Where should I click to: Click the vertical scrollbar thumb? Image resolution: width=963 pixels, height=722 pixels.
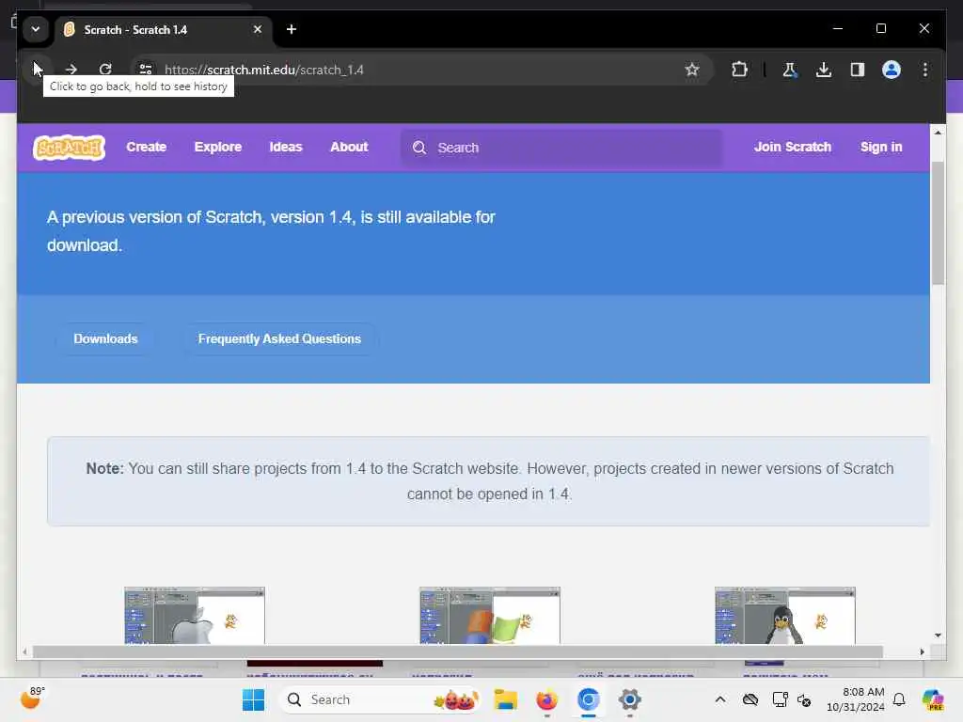click(x=938, y=223)
